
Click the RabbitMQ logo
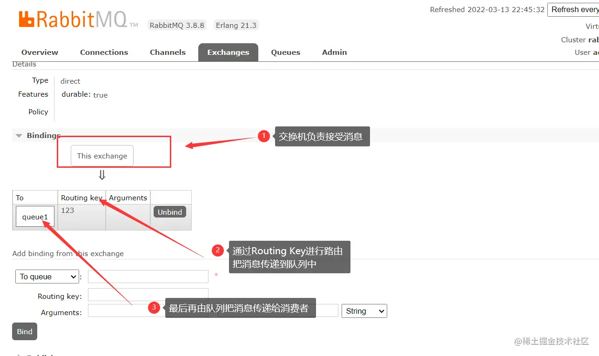[78, 20]
